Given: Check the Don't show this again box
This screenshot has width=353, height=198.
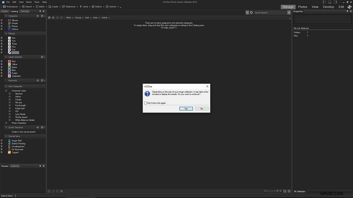Looking at the screenshot, I should (x=145, y=103).
